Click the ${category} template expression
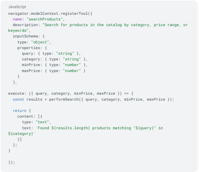 [x=21, y=134]
